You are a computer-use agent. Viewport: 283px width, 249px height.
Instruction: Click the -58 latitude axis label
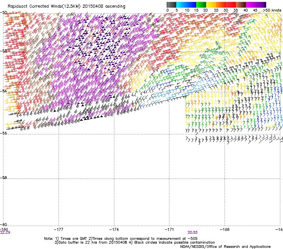coord(3,178)
